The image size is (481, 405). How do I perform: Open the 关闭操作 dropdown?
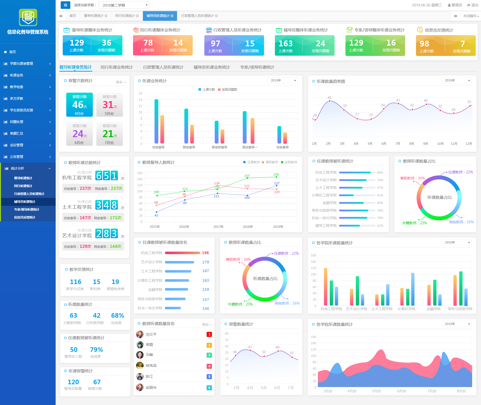pos(471,16)
